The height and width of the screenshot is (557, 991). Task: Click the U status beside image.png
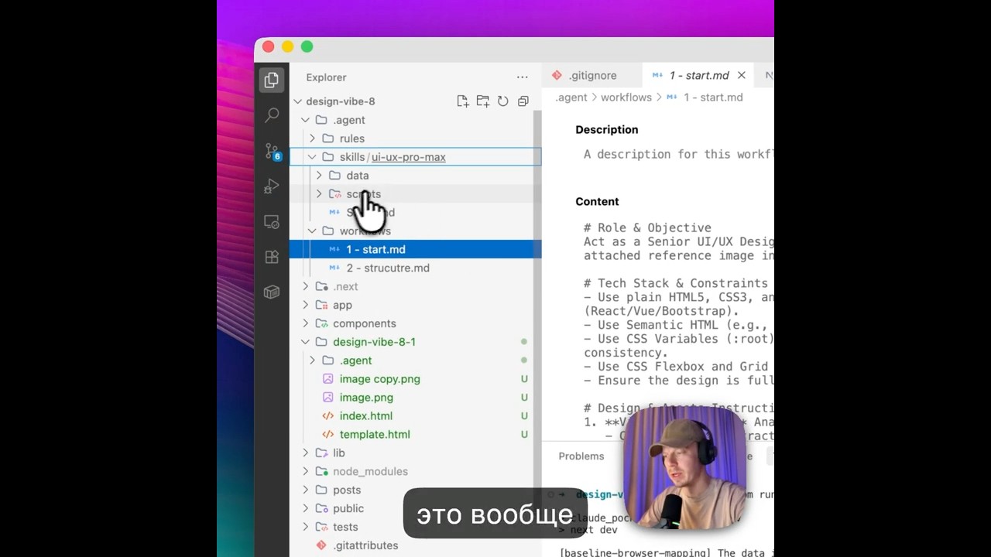524,398
